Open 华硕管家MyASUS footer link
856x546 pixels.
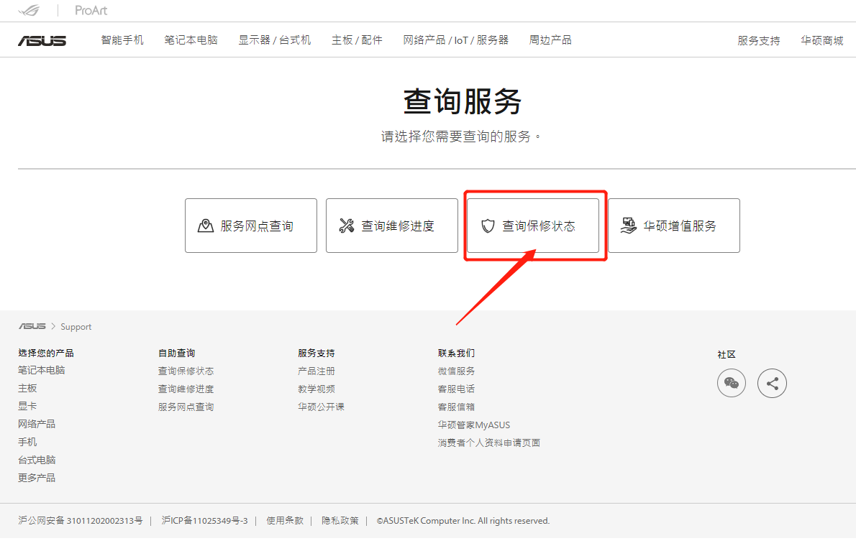[x=473, y=425]
